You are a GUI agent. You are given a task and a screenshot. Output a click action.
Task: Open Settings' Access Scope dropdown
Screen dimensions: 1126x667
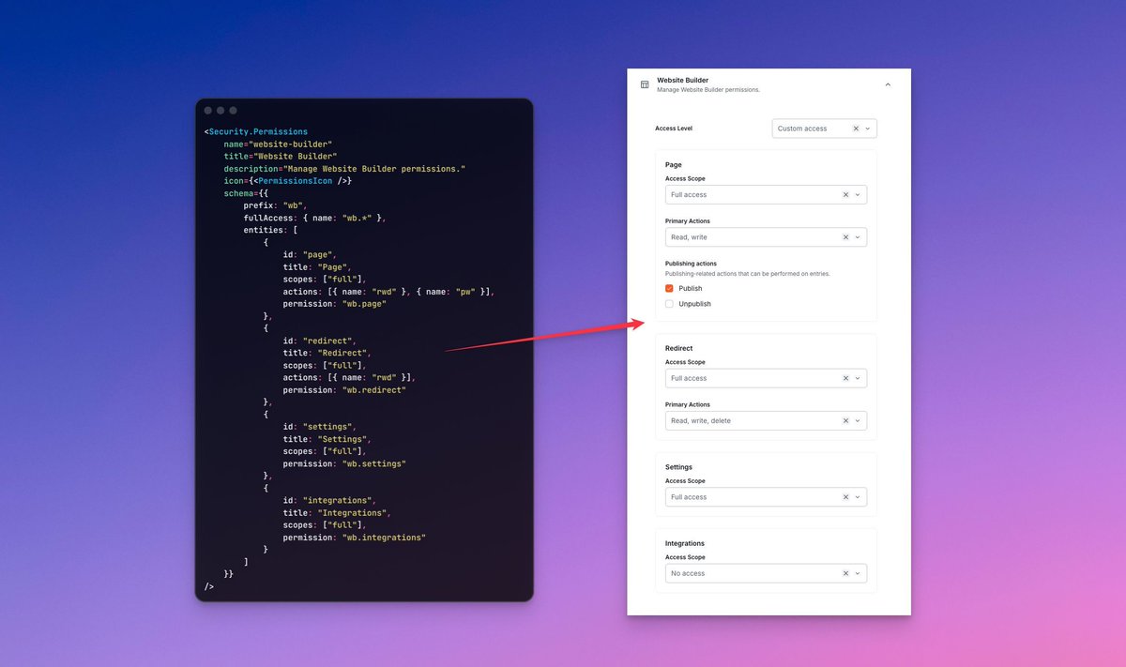pos(857,496)
